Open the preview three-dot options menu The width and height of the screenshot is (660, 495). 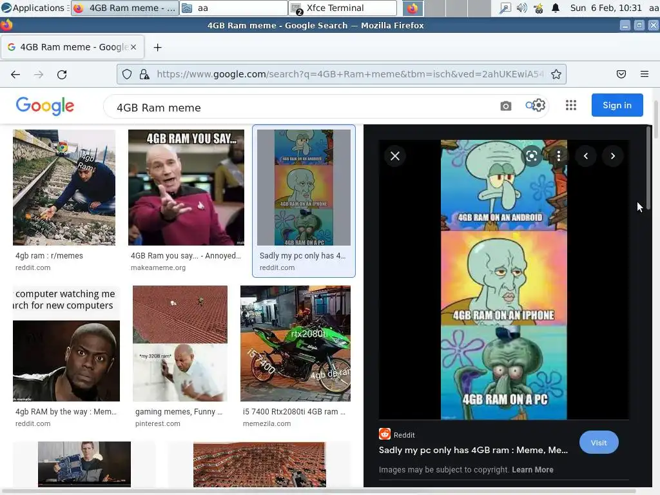[x=559, y=156]
